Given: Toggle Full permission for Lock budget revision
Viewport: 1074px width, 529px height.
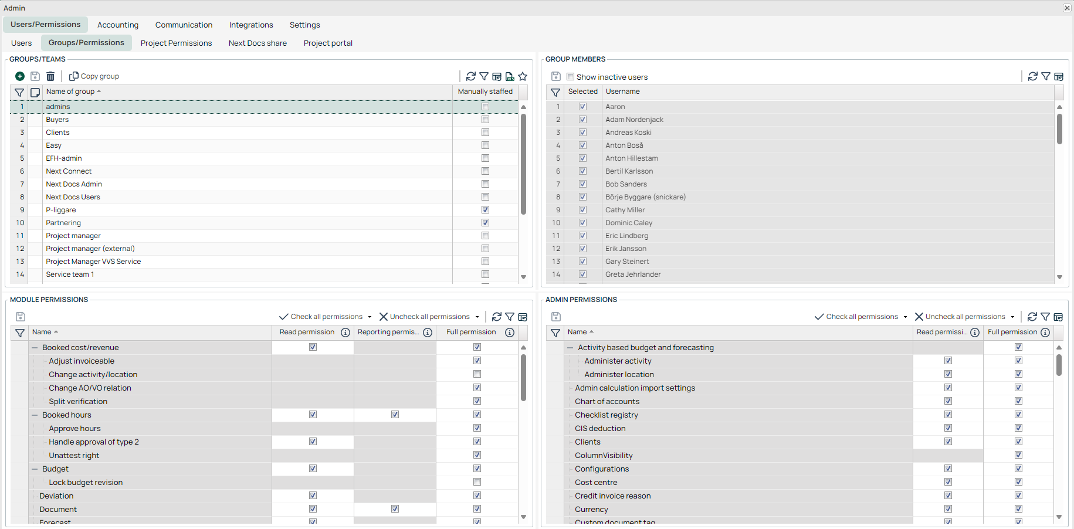Looking at the screenshot, I should click(477, 482).
